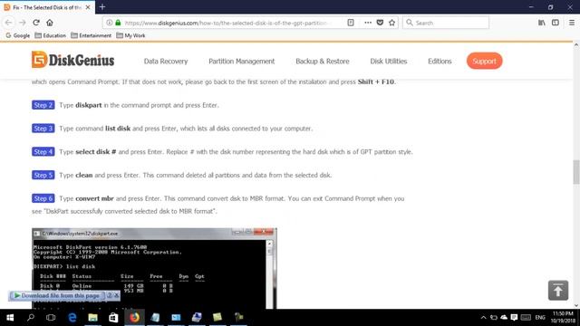Show sidebars icon in toolbar

coord(556,23)
